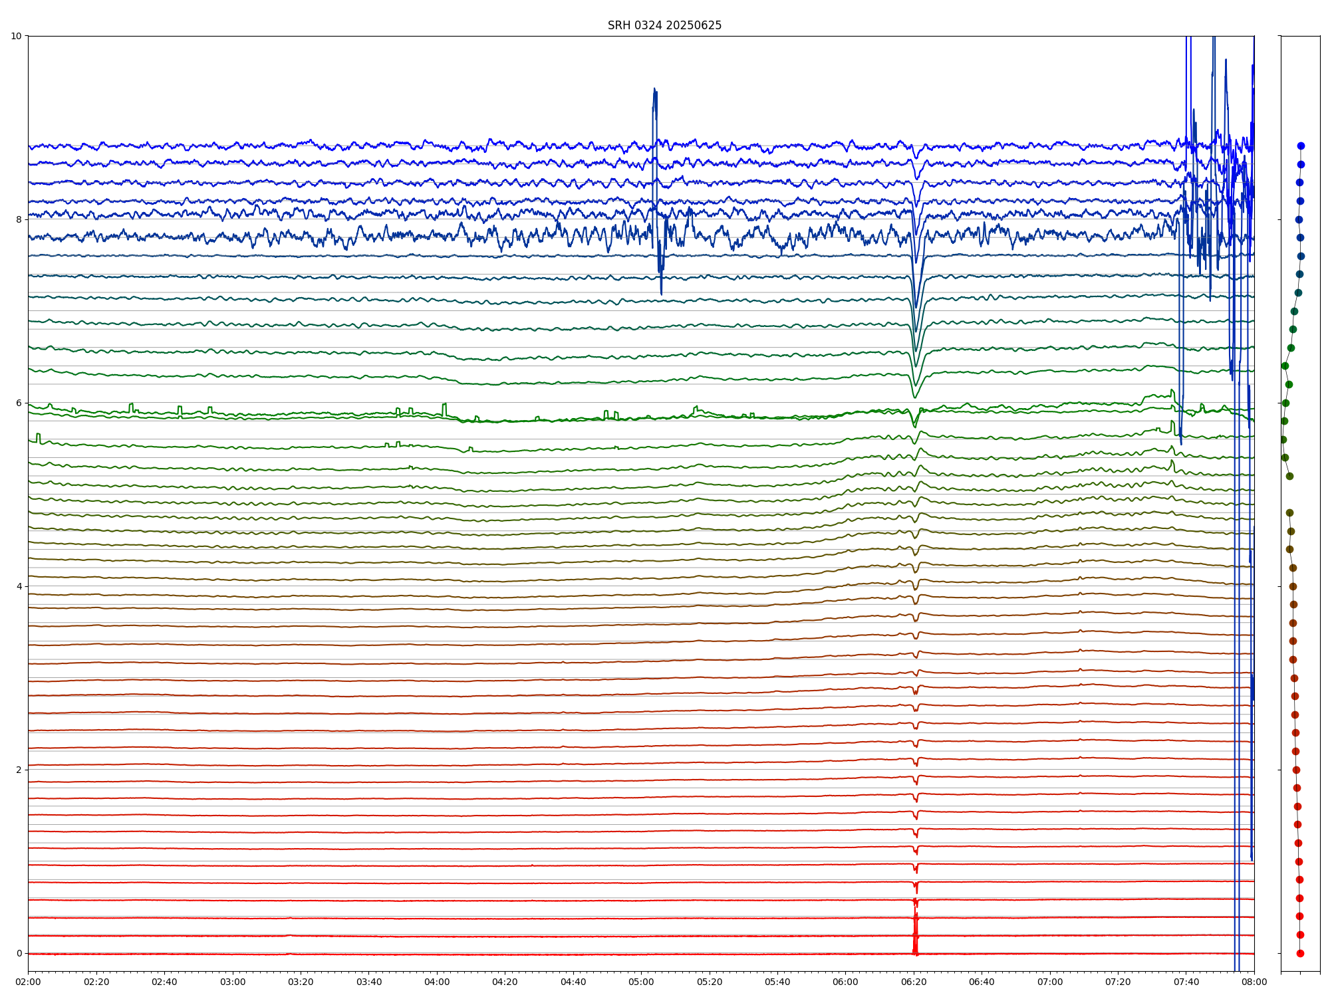This screenshot has height=997, width=1330.
Task: Click the leftmost green dot in right panel
Action: [1283, 439]
